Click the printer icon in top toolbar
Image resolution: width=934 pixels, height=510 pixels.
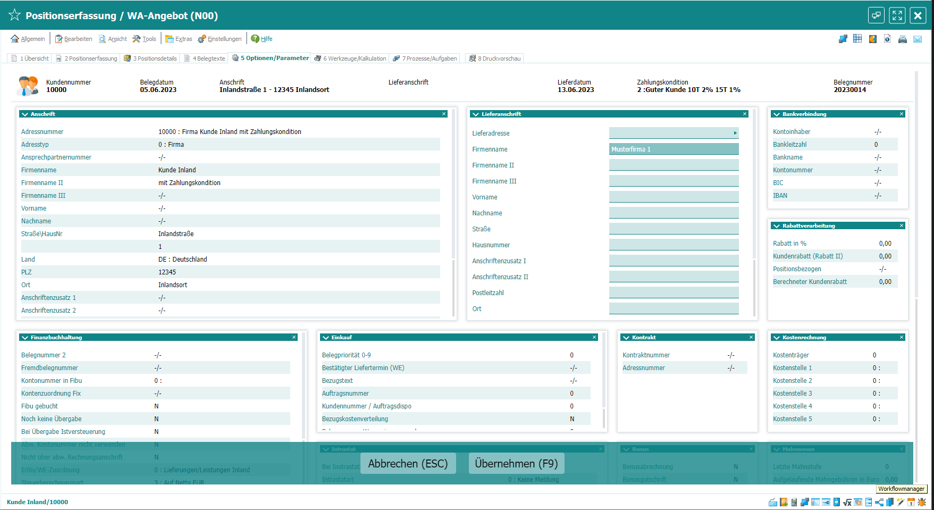coord(902,39)
